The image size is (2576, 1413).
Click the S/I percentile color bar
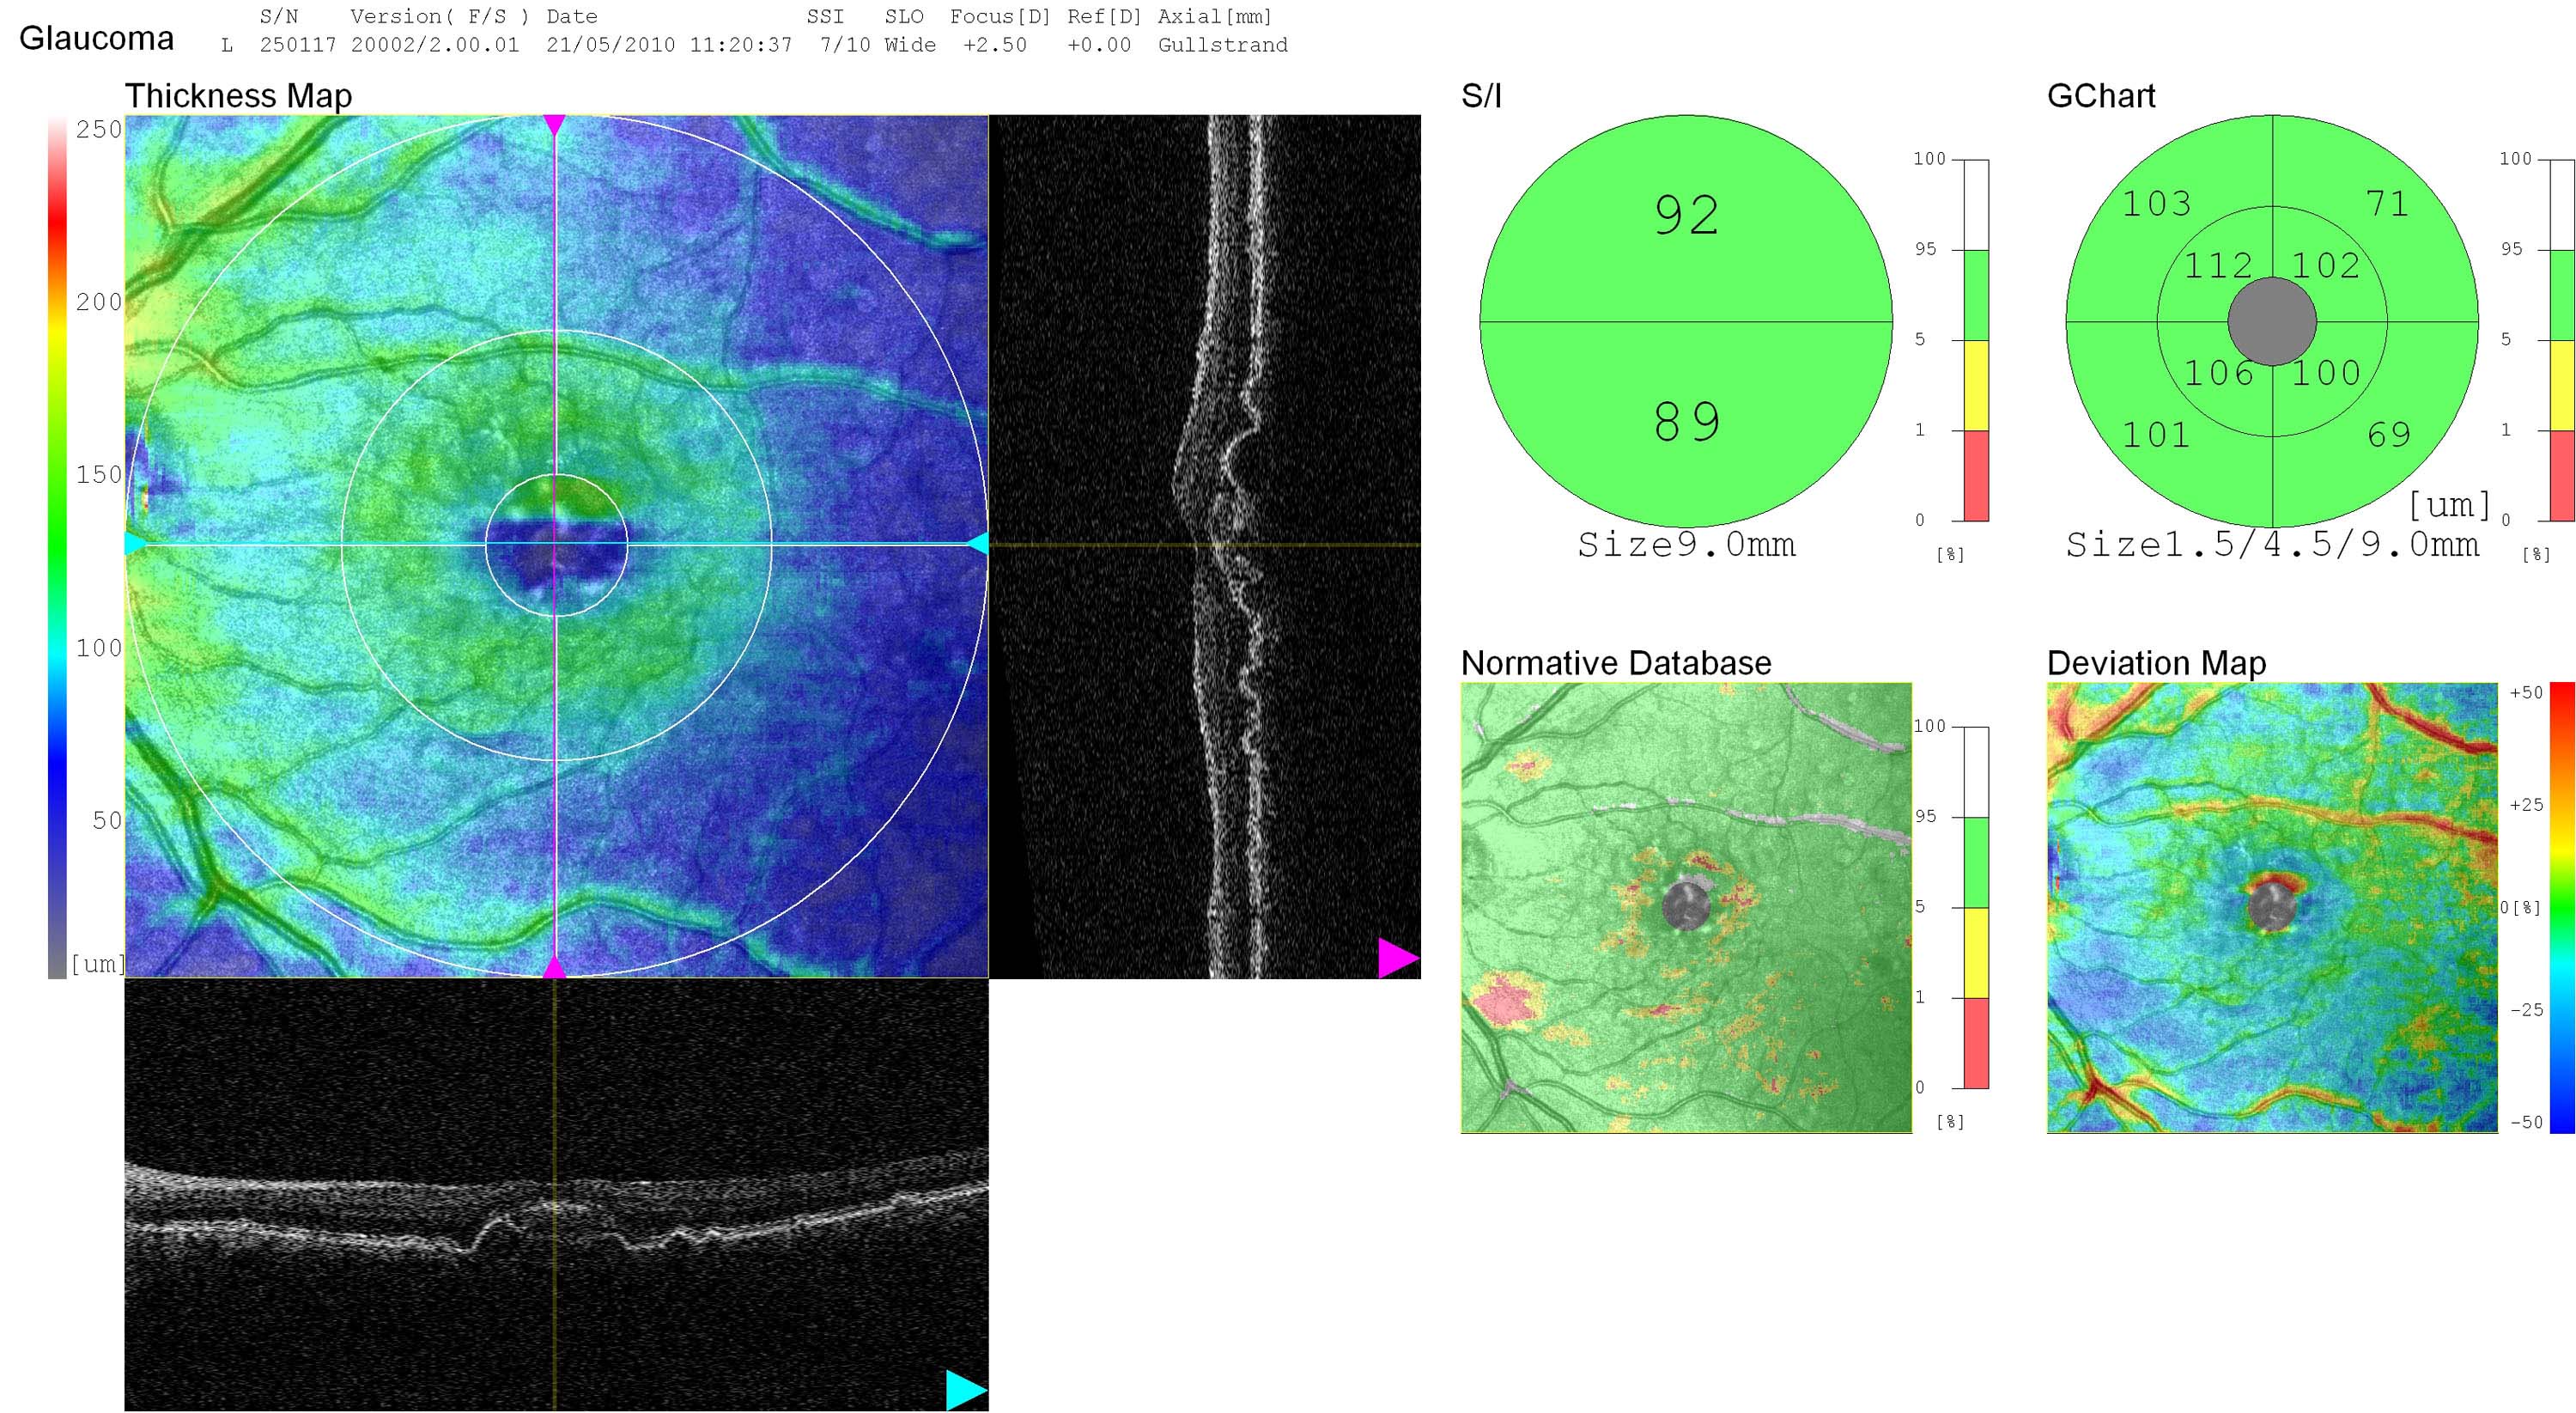pos(1976,340)
